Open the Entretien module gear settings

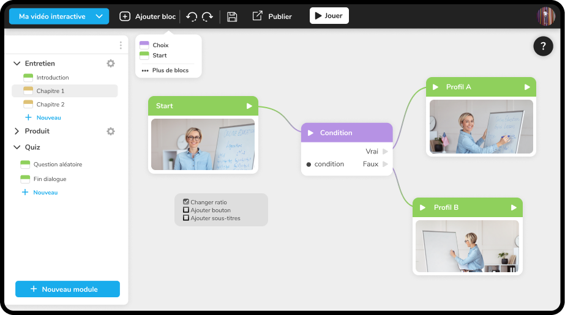point(111,64)
